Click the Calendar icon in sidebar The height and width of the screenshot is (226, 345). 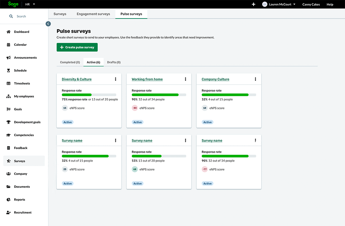pos(9,45)
